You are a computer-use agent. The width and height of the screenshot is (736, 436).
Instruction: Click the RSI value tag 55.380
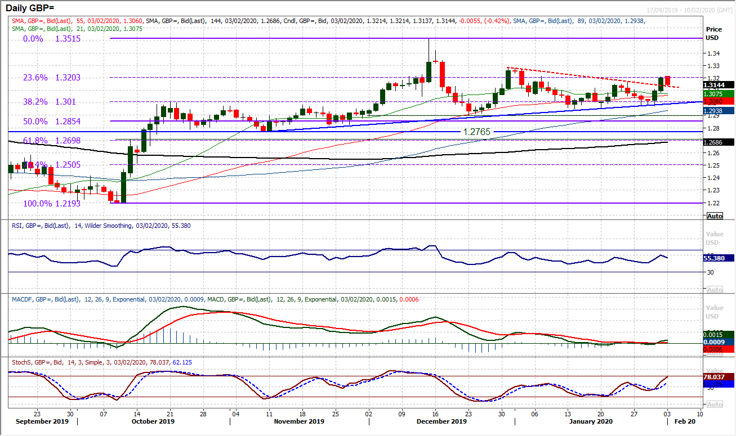(x=719, y=258)
